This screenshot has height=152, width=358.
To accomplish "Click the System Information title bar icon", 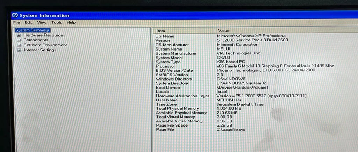I will click(x=15, y=15).
